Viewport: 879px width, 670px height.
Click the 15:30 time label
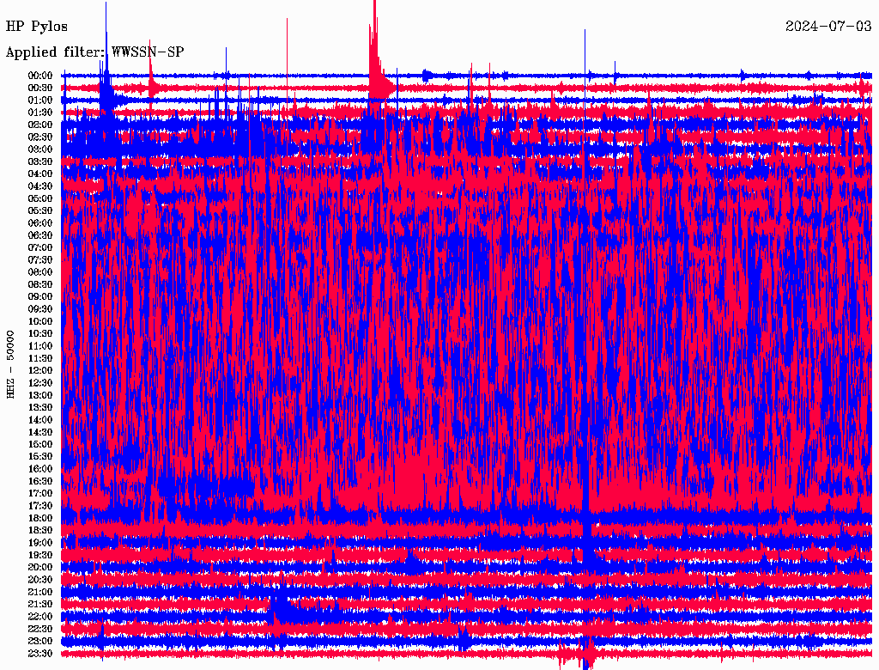(x=39, y=457)
